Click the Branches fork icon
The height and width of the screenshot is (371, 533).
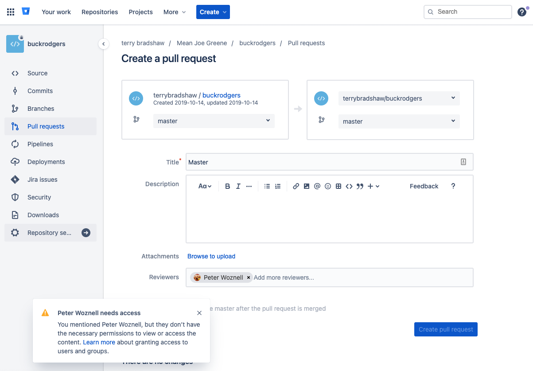coord(15,109)
